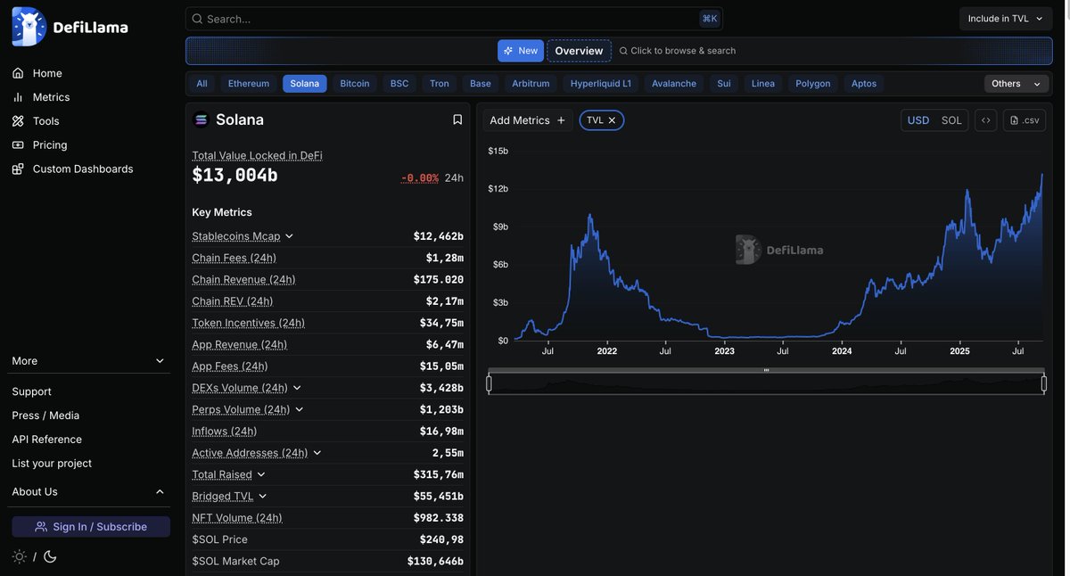This screenshot has width=1070, height=576.
Task: Show chart values in USD
Action: tap(918, 120)
